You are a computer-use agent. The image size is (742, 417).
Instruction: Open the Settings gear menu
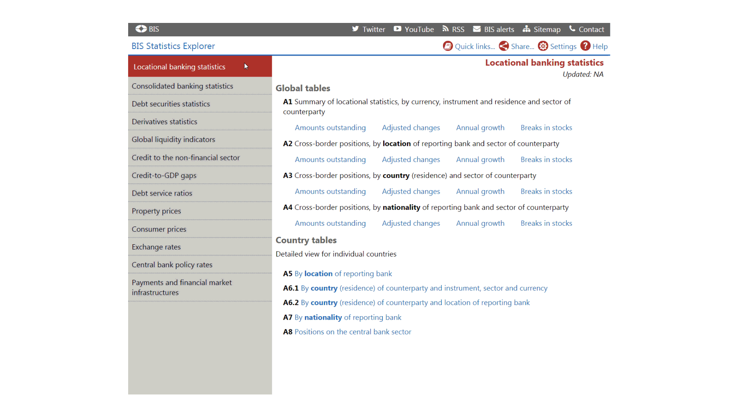(x=557, y=46)
